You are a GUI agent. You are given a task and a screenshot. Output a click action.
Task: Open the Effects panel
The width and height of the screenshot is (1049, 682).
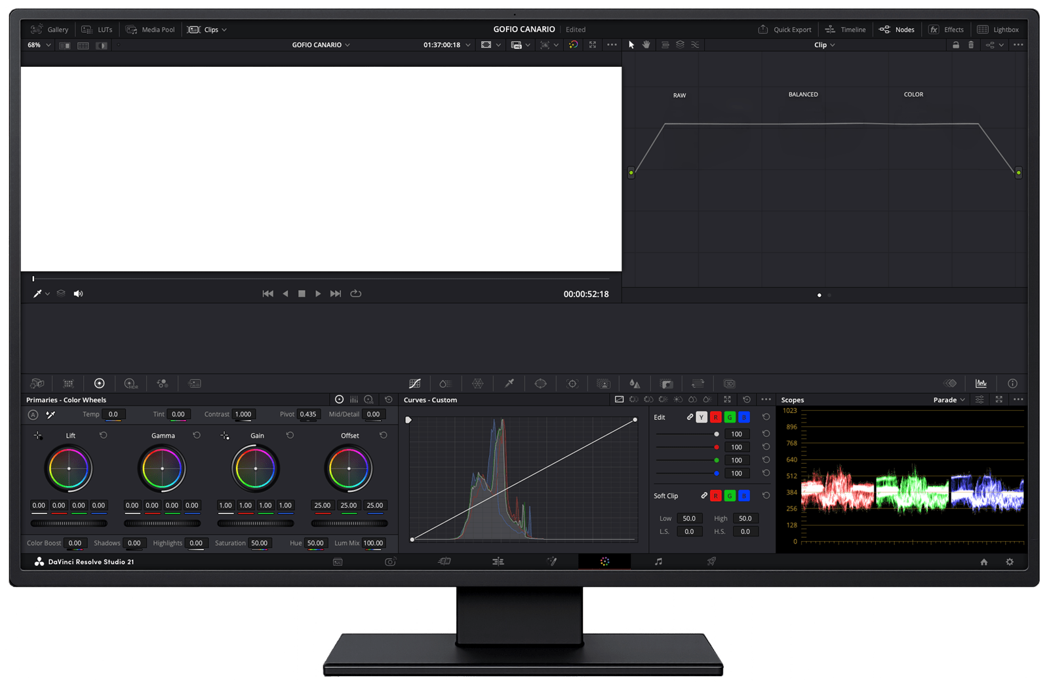[945, 29]
